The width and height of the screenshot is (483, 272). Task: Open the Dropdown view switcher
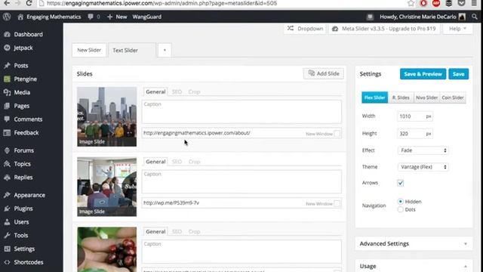(x=305, y=29)
